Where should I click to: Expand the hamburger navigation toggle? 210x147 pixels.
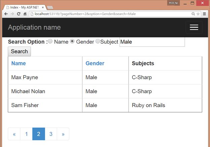[194, 27]
